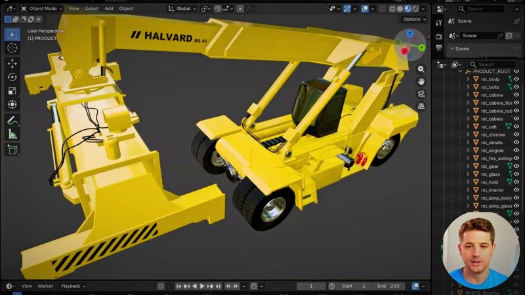
Task: Jump to the last frame
Action: (x=219, y=286)
